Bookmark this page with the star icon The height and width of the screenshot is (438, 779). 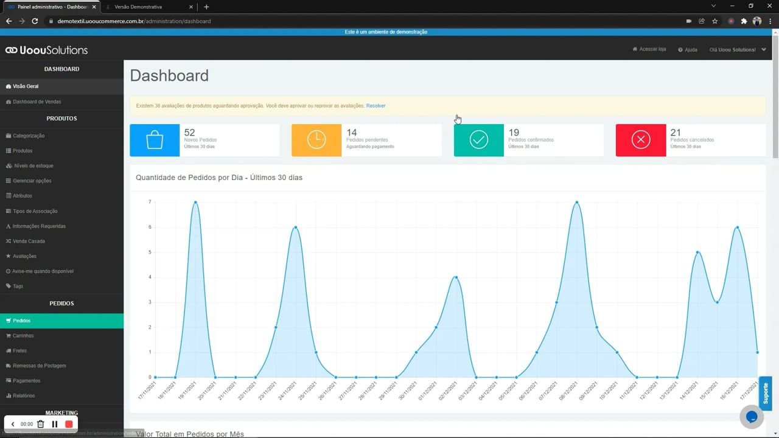(715, 21)
